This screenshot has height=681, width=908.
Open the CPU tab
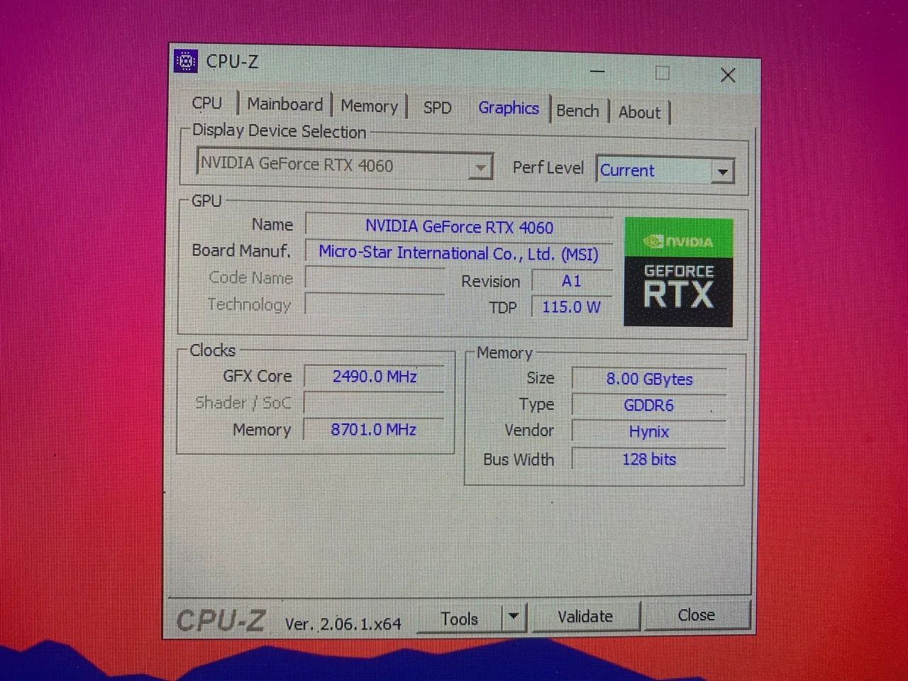[x=207, y=103]
